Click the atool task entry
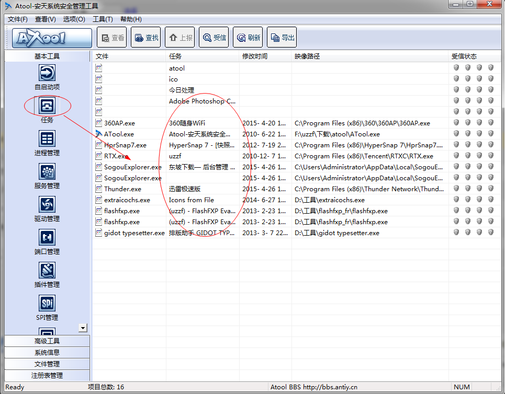This screenshot has height=394, width=505. point(177,68)
